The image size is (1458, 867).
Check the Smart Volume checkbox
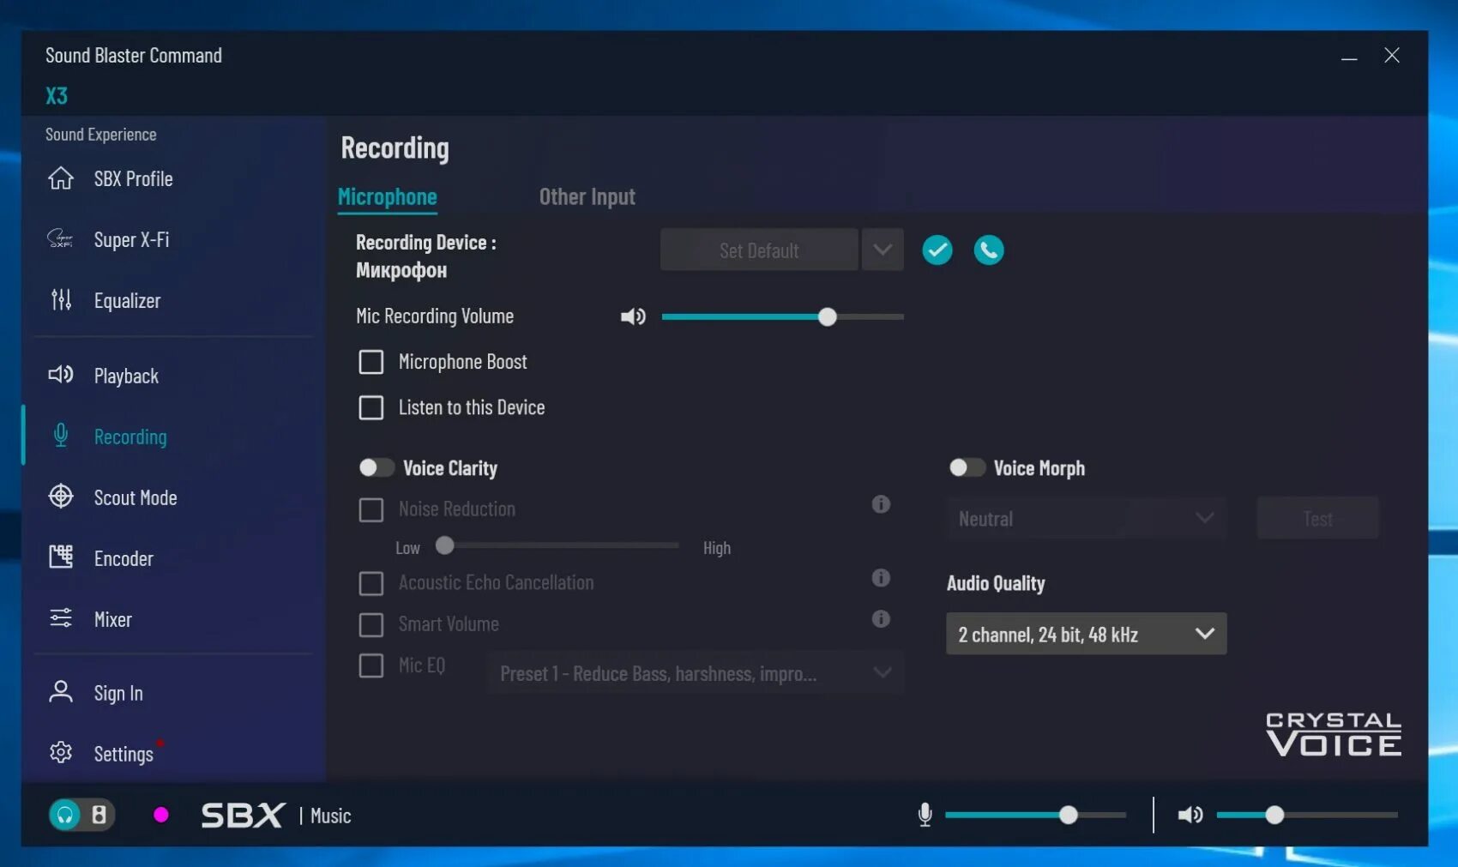371,625
